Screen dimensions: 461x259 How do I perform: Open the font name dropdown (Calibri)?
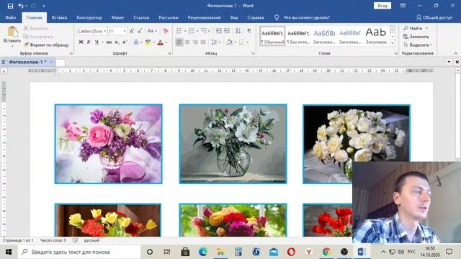pos(105,31)
